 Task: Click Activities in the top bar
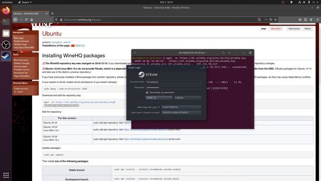click(x=7, y=2)
